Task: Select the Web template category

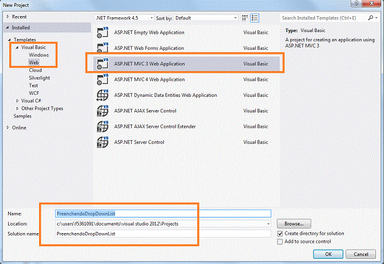Action: [x=34, y=63]
